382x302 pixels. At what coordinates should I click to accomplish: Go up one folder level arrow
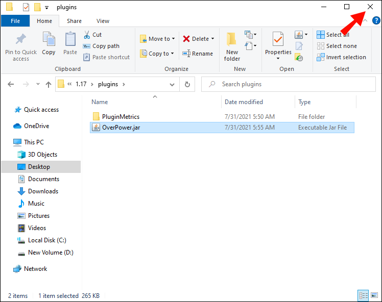(49, 85)
